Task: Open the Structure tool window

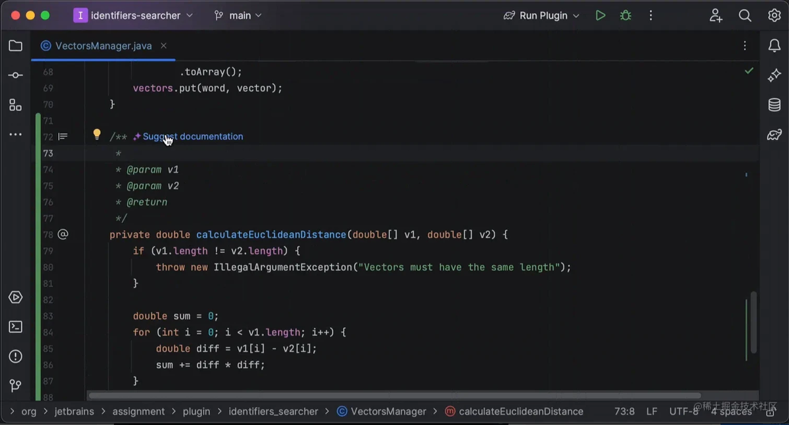Action: coord(16,105)
